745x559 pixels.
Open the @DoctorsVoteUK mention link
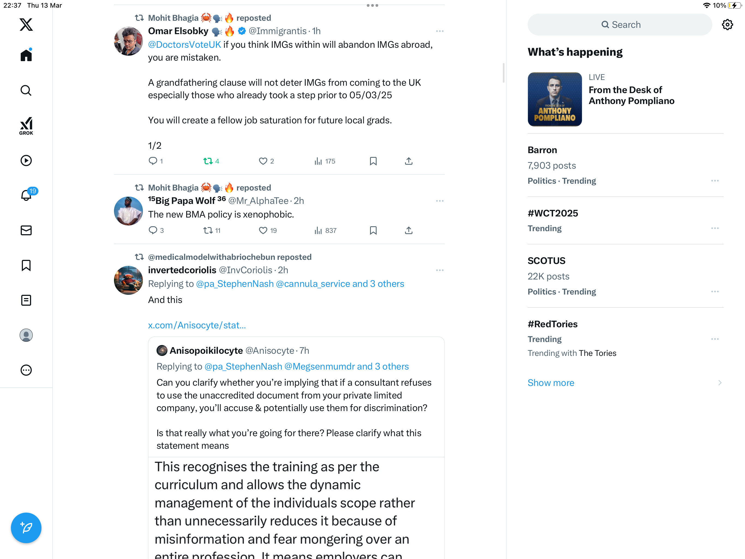click(184, 45)
